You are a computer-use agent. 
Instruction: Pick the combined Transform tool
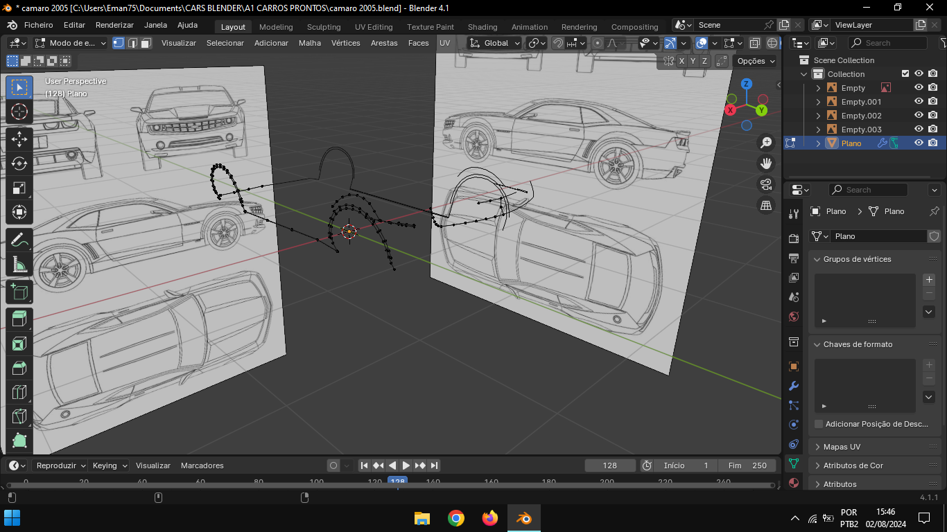(19, 212)
